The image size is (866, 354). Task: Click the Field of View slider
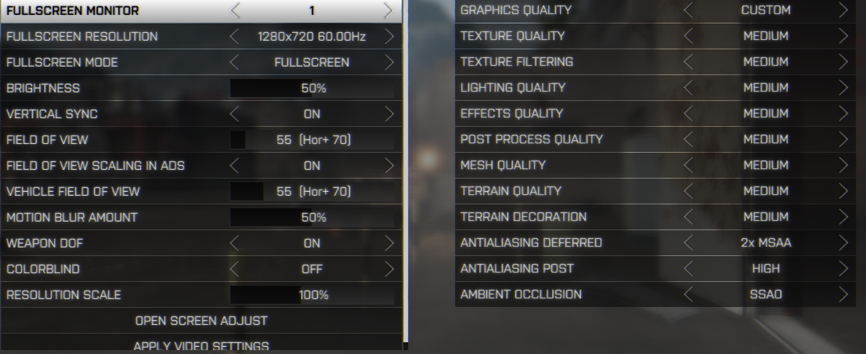tap(312, 139)
